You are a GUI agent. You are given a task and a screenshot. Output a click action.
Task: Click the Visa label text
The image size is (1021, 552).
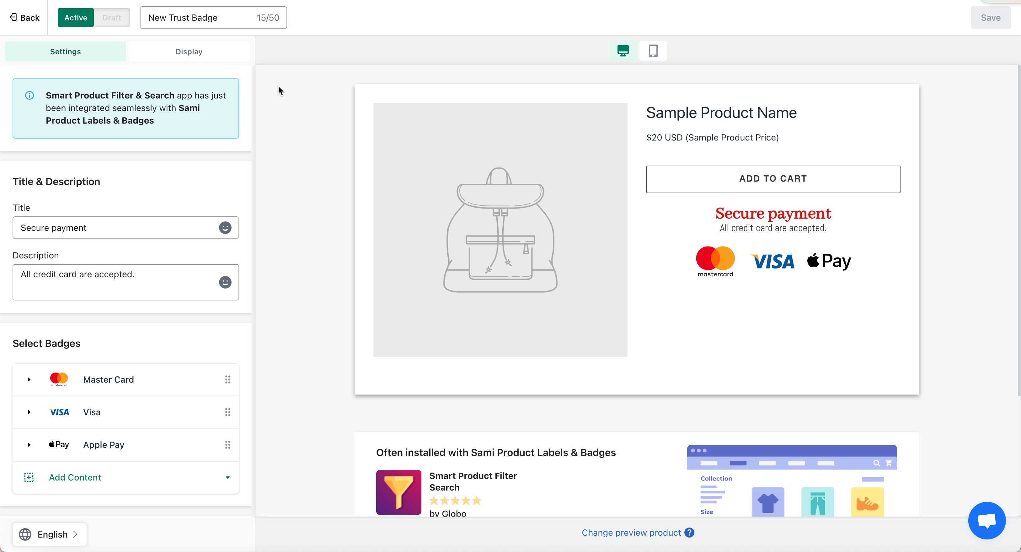point(92,412)
